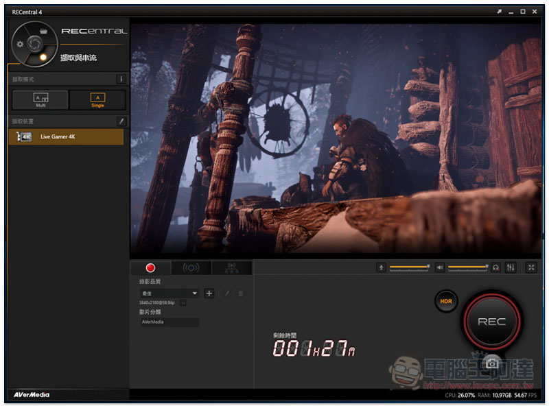The image size is (549, 408).
Task: Pin the RECentral window on top
Action: tap(500, 12)
